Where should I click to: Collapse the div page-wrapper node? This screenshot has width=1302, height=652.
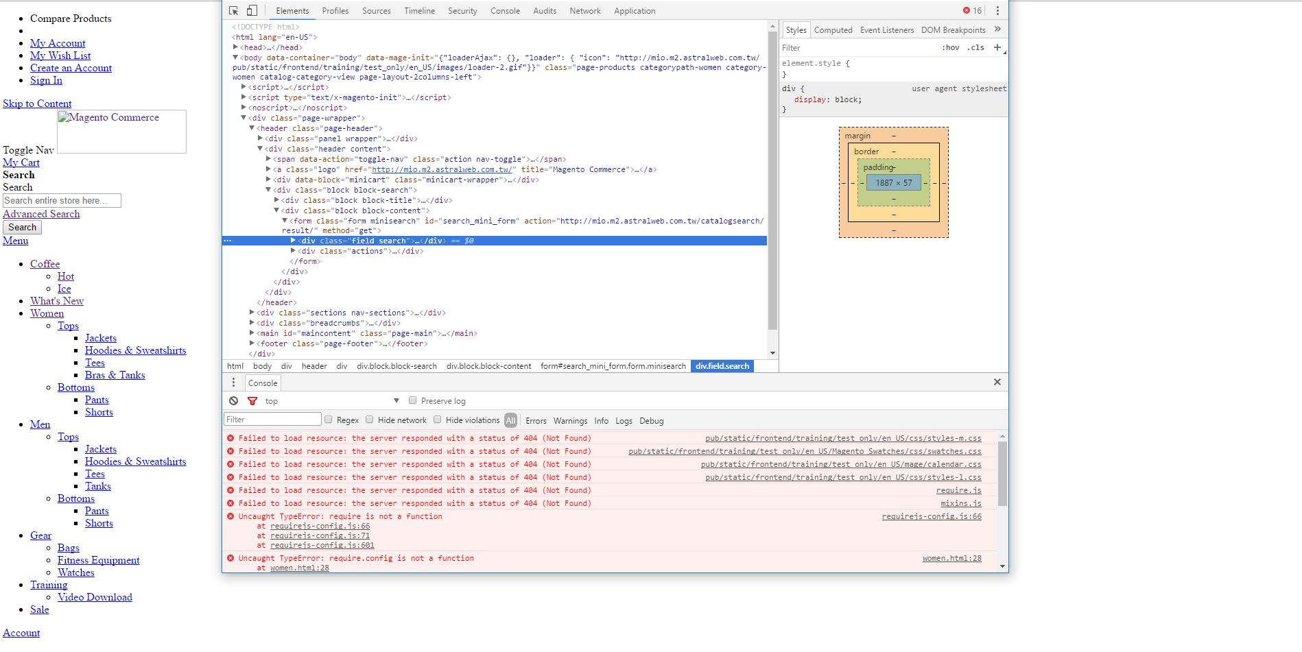click(244, 118)
